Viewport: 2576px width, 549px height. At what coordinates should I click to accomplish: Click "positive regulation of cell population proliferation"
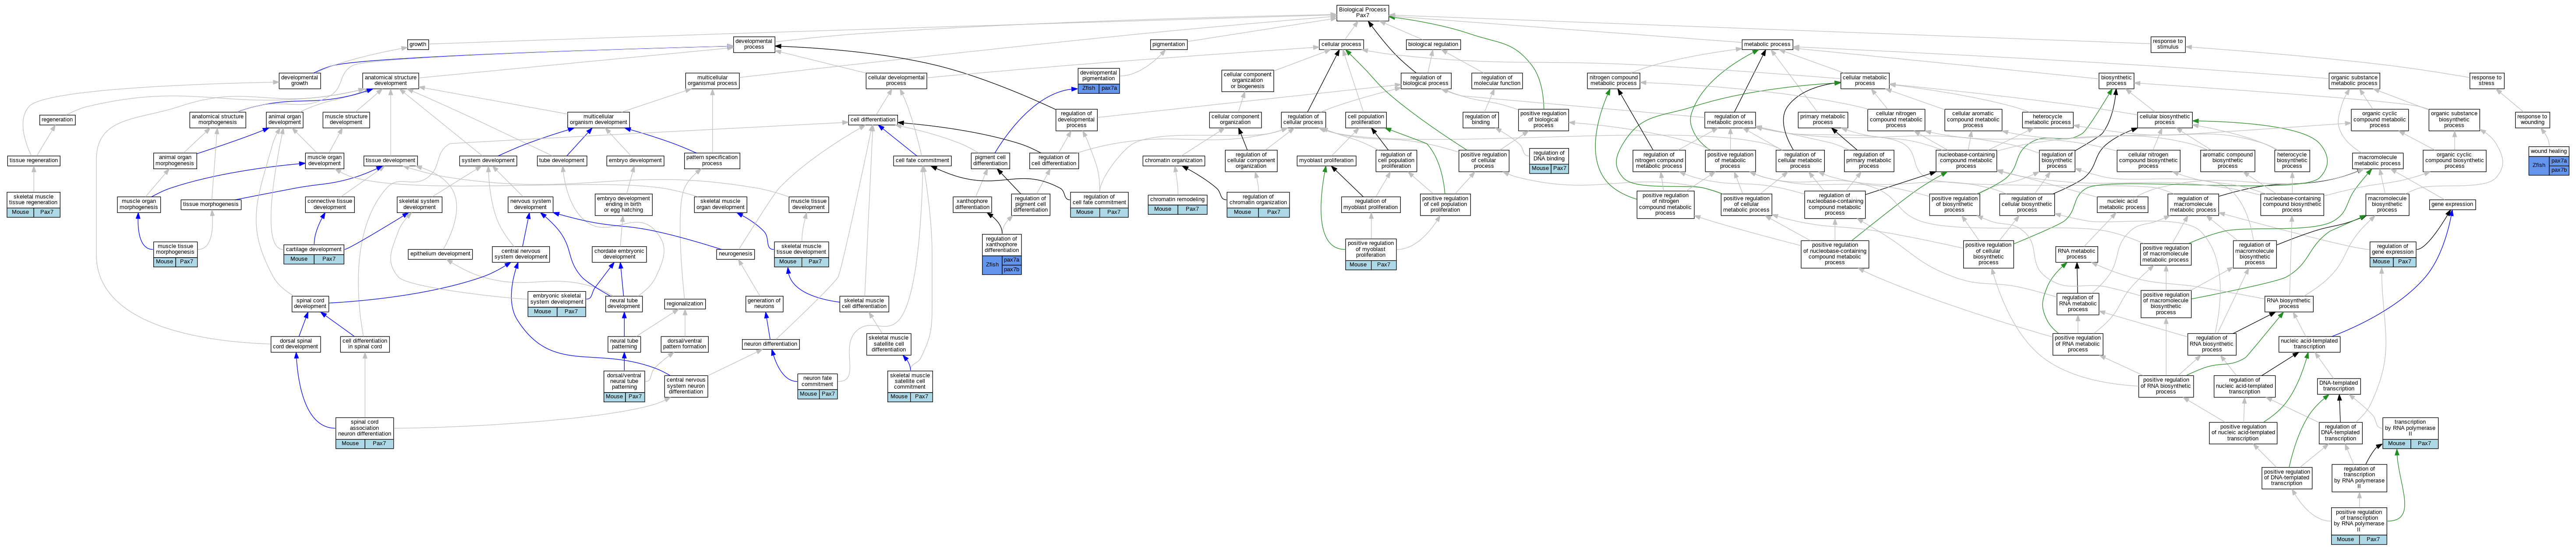pyautogui.click(x=1445, y=204)
